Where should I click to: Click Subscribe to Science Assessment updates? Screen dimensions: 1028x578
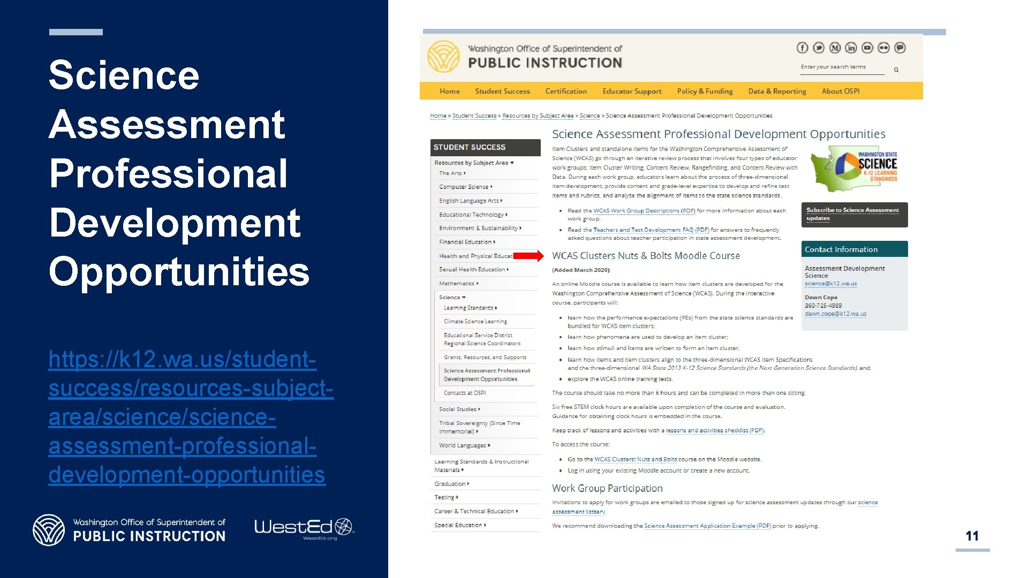tap(852, 214)
